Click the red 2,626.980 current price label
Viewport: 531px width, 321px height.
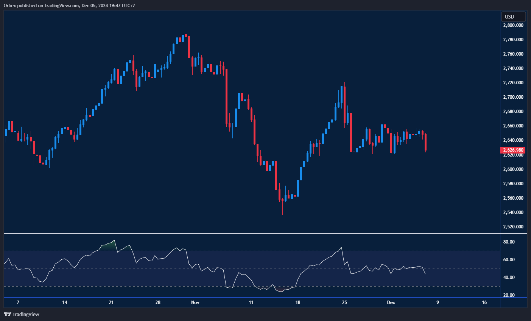coord(514,150)
